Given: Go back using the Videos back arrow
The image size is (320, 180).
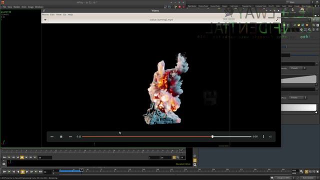Looking at the screenshot, I should click(x=45, y=20).
